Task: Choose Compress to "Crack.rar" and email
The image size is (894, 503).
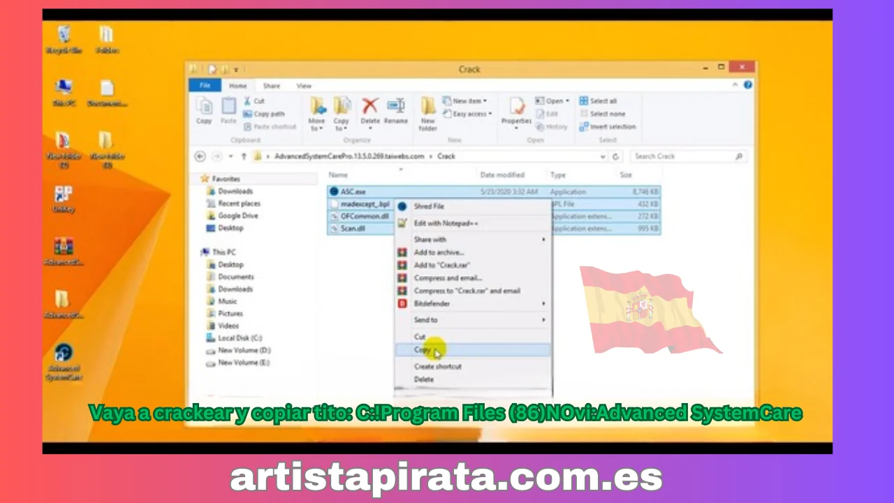Action: click(x=473, y=291)
